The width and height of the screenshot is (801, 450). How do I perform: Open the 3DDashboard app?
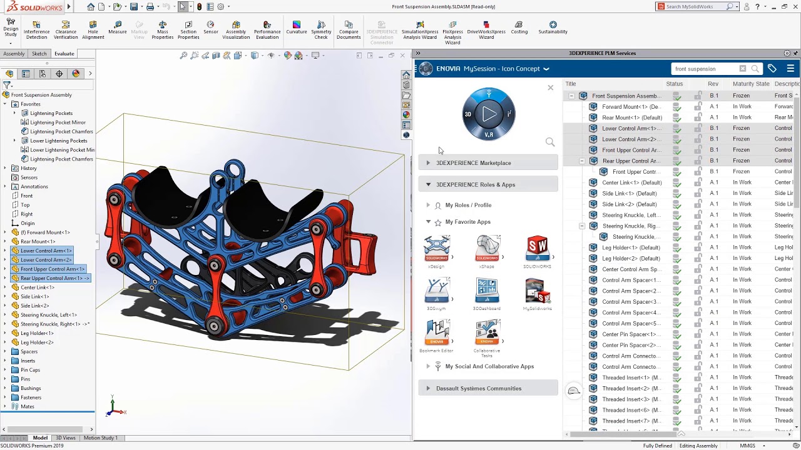[487, 294]
